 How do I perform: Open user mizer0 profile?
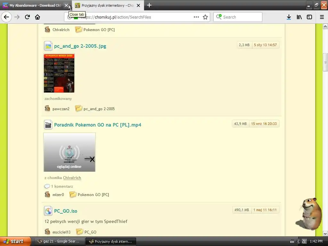pyautogui.click(x=58, y=195)
